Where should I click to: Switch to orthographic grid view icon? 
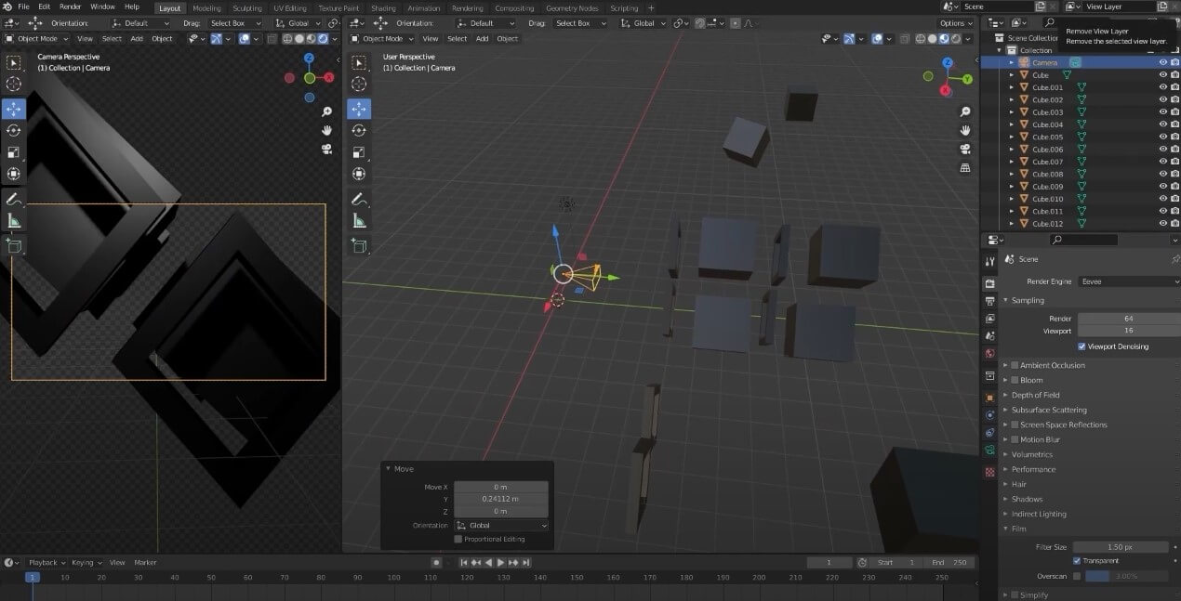pyautogui.click(x=965, y=168)
